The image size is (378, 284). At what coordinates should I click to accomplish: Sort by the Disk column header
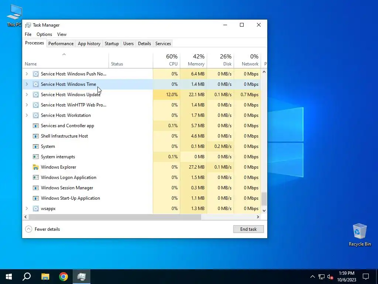click(221, 60)
